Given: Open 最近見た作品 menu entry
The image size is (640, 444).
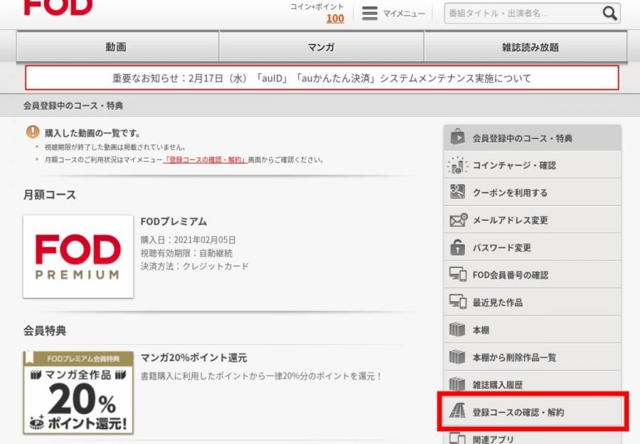Looking at the screenshot, I should coord(532,302).
